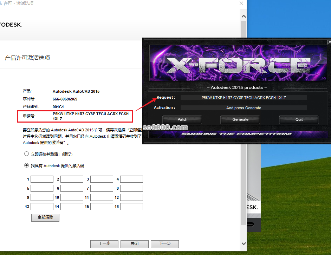
Task: Click the Request text field in X-Force
Action: [244, 98]
